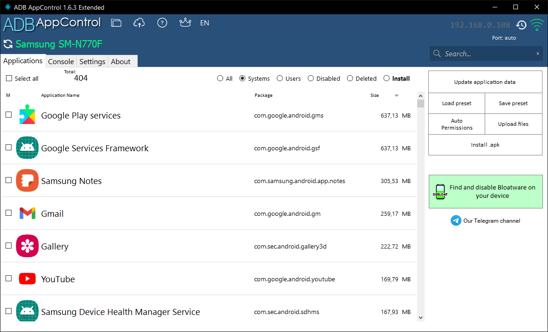Click the Samsung Notes app icon
This screenshot has height=332, width=548.
[x=27, y=180]
